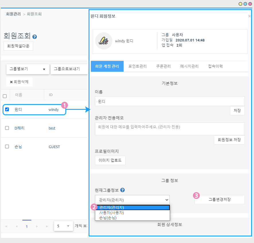Screen dimensions: 254x243
Task: Check the D해리 member row checkbox
Action: point(7,128)
